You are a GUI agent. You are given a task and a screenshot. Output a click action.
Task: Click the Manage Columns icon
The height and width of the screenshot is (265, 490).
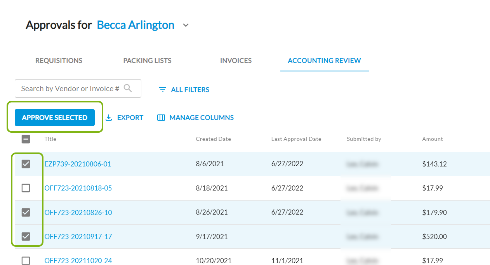pyautogui.click(x=161, y=118)
